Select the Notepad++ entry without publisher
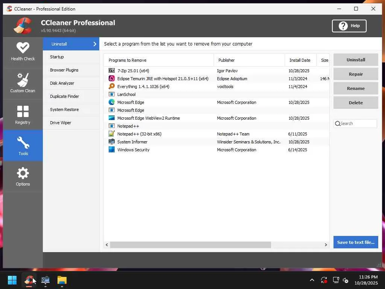 (217, 126)
